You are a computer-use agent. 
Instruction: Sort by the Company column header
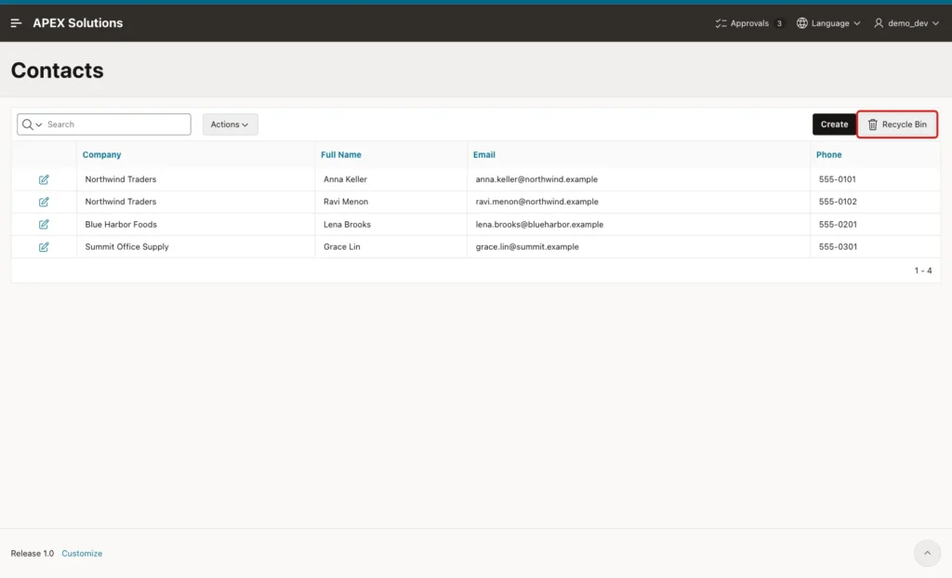coord(102,155)
